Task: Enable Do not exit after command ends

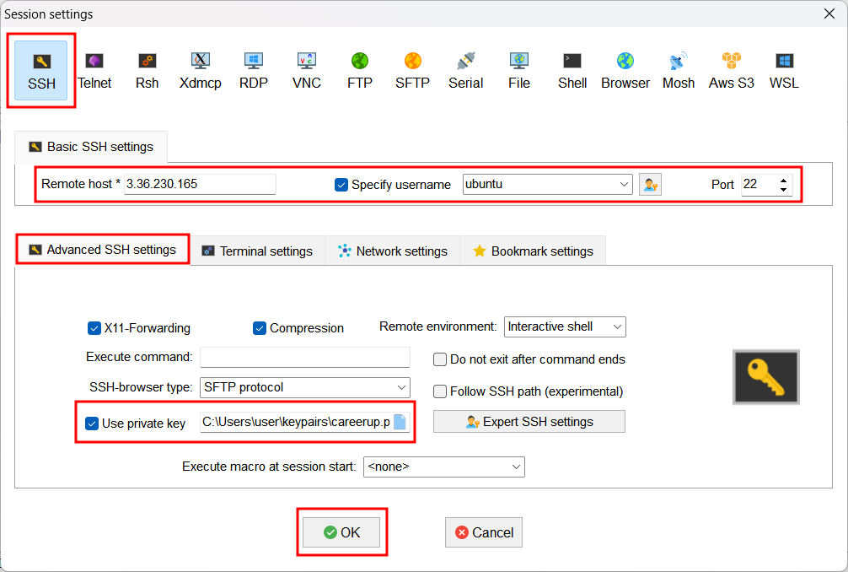Action: pyautogui.click(x=440, y=360)
